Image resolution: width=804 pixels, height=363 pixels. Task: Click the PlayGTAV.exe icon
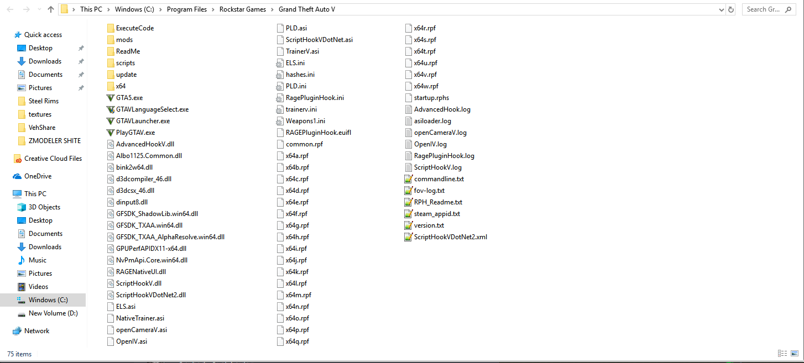click(x=111, y=133)
